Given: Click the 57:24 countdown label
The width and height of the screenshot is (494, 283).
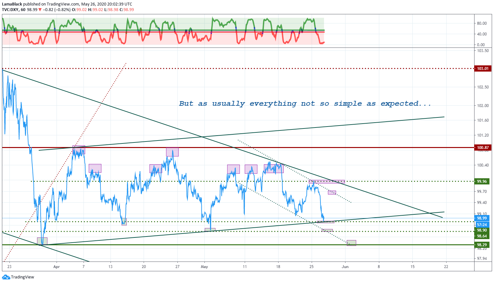Looking at the screenshot, I should 482,225.
